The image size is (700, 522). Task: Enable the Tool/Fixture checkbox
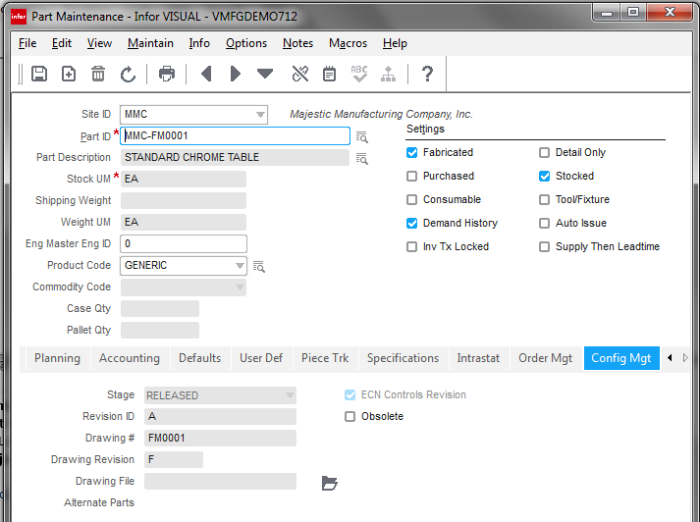click(544, 199)
